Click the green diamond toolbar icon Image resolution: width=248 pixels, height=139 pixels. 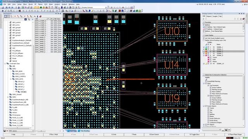coord(41,7)
